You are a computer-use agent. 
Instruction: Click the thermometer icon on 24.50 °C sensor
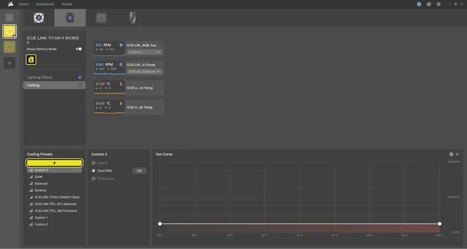[x=121, y=103]
